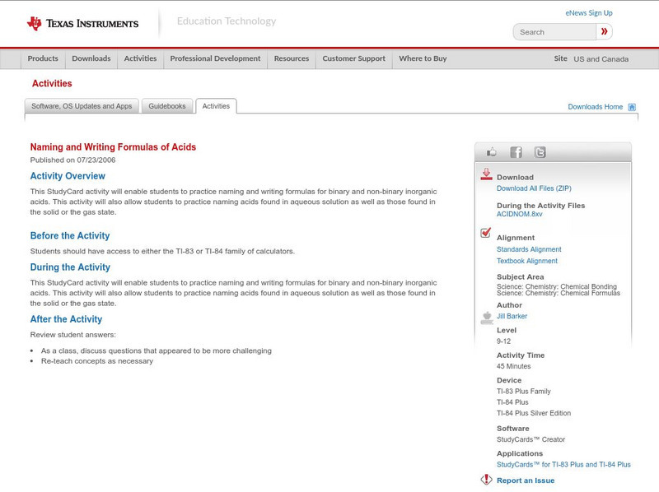This screenshot has height=492, width=659.
Task: Click the Re-teach concepts as necessary bullet
Action: tap(97, 361)
